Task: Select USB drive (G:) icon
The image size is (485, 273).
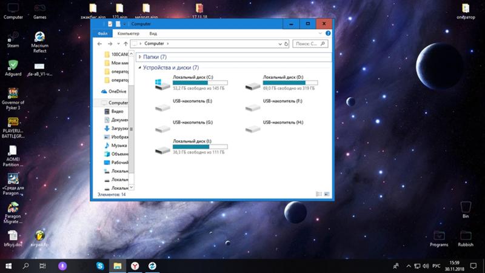Action: (162, 129)
